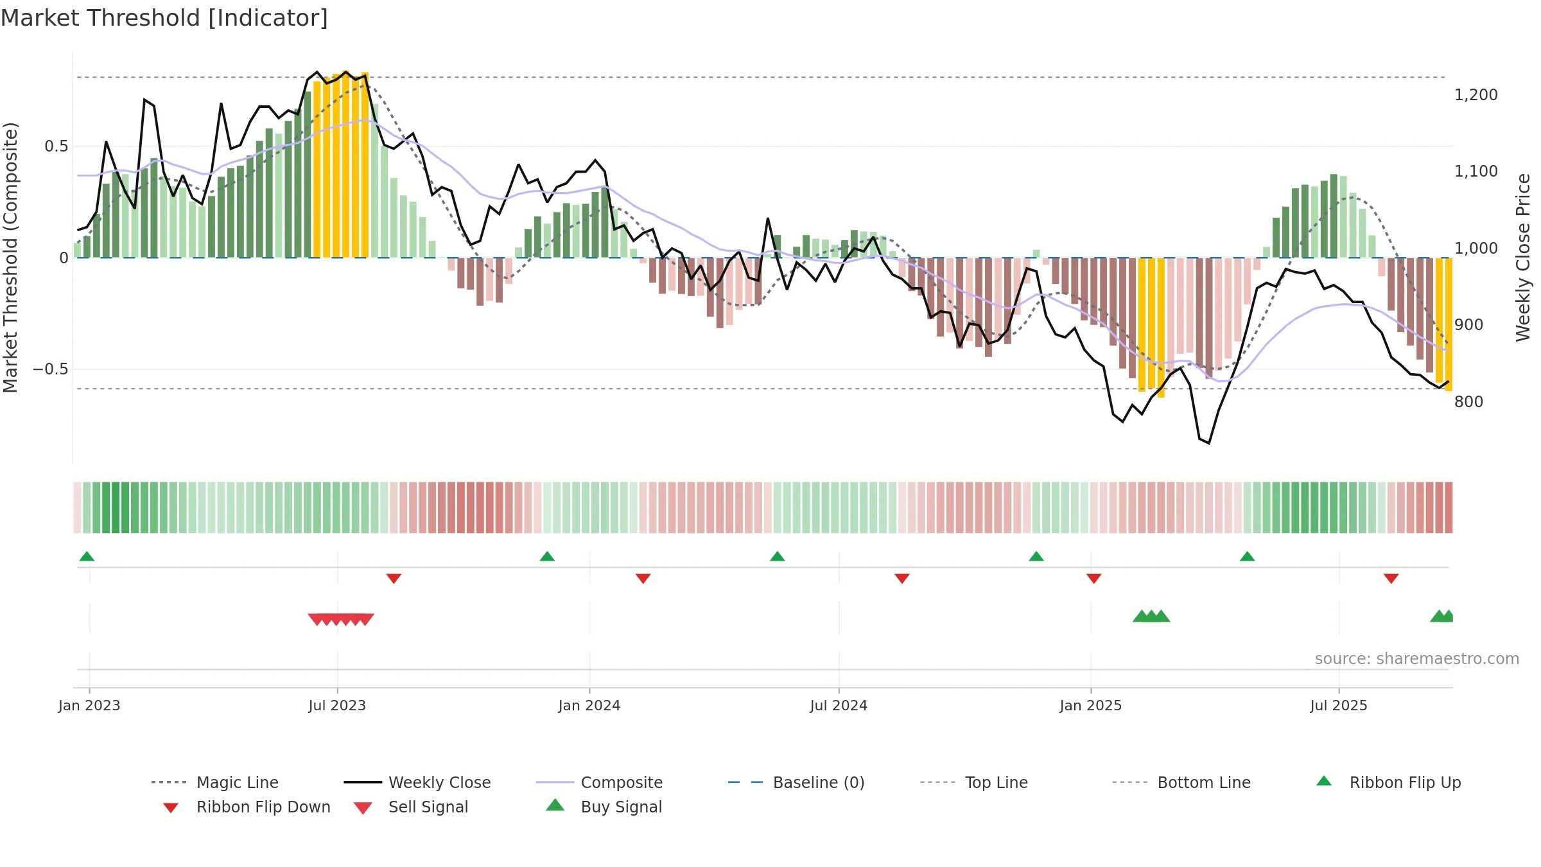Toggle Bottom Line legend entry
Image resolution: width=1541 pixels, height=867 pixels.
tap(1181, 782)
